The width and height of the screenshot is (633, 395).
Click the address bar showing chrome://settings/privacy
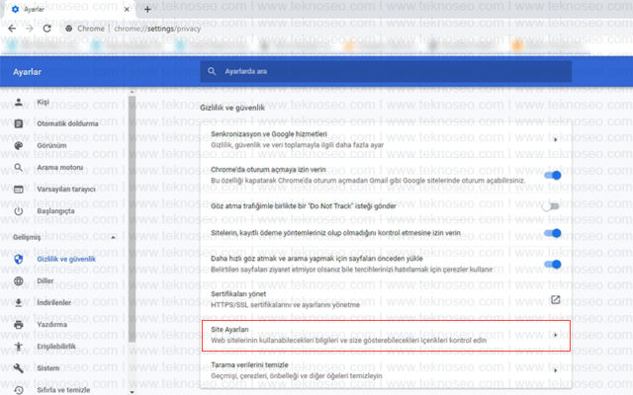(157, 29)
